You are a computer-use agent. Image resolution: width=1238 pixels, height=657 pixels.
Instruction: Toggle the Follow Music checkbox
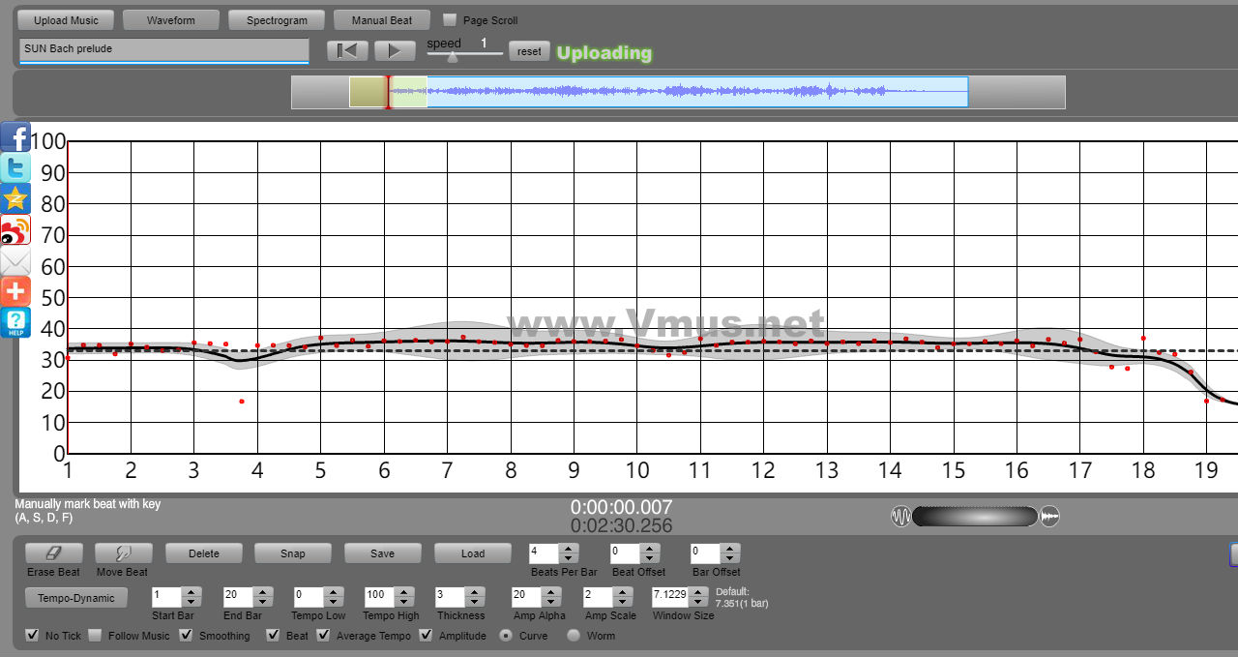coord(95,636)
